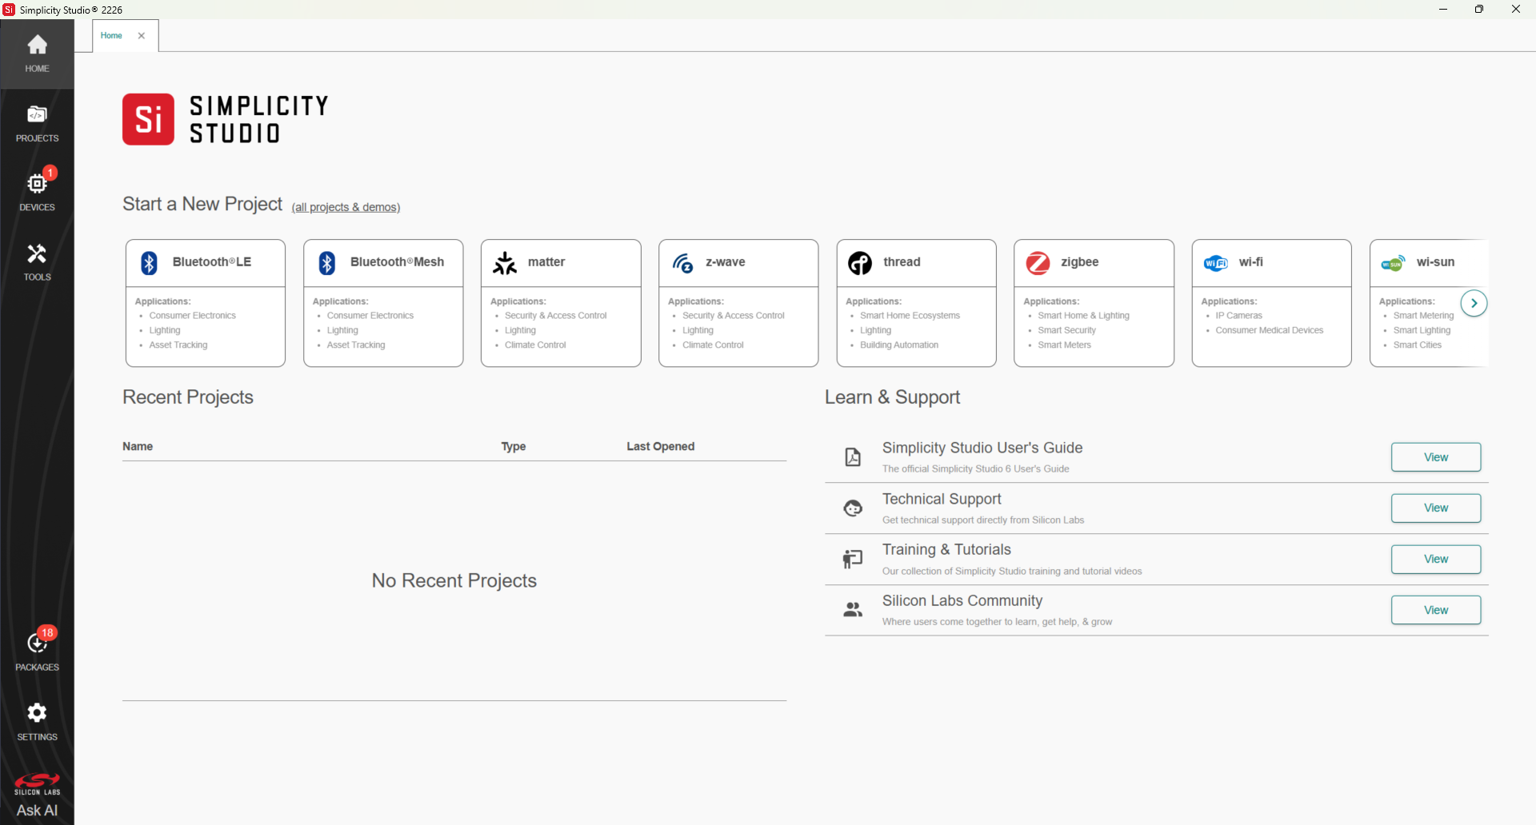
Task: Sort recent projects by Last Opened column
Action: click(x=661, y=446)
